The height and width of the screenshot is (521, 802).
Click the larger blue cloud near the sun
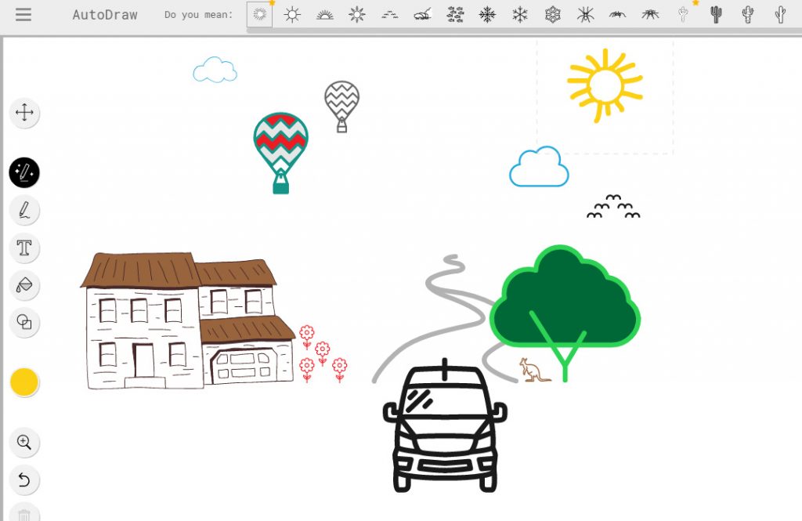(539, 167)
